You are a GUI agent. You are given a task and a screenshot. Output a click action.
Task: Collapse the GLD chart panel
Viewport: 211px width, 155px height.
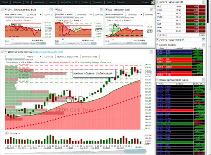pos(56,10)
